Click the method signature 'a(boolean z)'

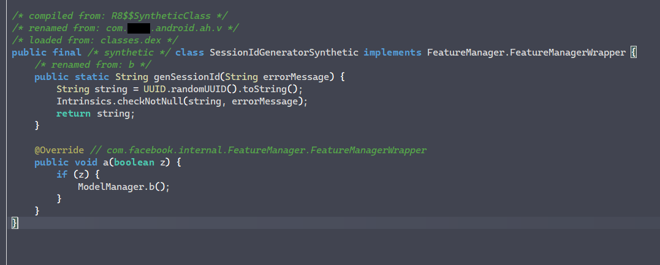[137, 162]
